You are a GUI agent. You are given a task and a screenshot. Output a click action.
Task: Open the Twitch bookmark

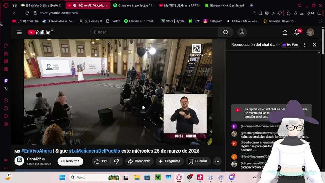(x=113, y=21)
